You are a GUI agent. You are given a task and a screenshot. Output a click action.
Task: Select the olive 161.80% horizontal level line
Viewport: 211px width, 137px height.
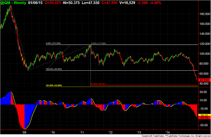(122, 87)
